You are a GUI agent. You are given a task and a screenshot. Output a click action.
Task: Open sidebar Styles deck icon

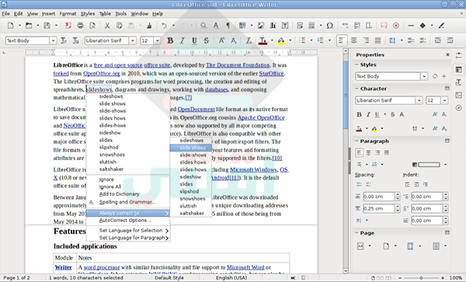pos(458,82)
